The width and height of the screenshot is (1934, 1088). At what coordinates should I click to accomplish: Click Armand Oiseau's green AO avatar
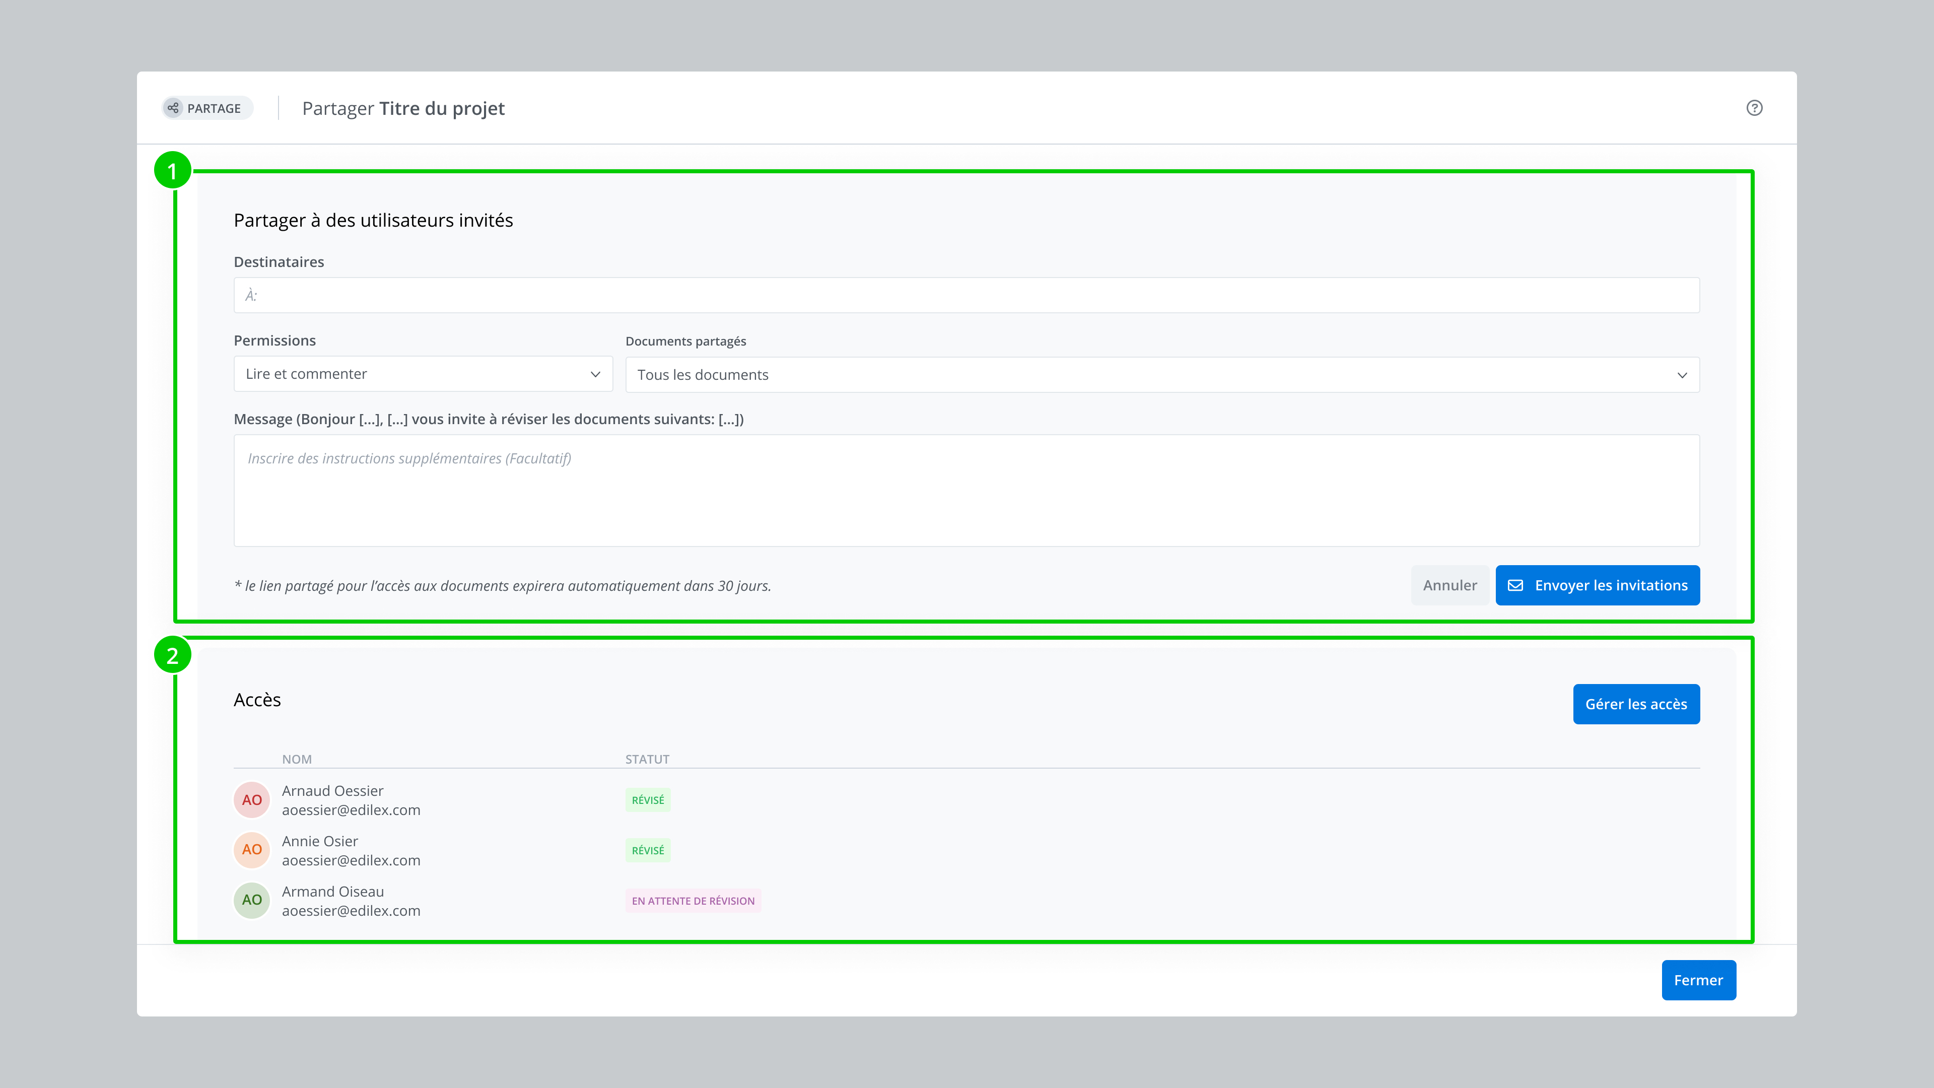point(251,900)
